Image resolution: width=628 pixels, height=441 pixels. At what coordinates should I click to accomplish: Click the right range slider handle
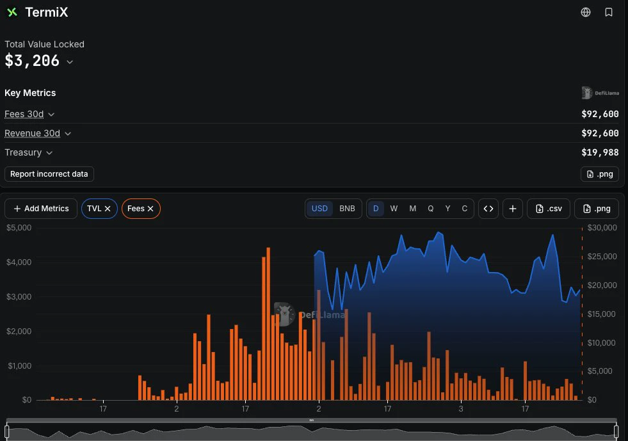616,431
